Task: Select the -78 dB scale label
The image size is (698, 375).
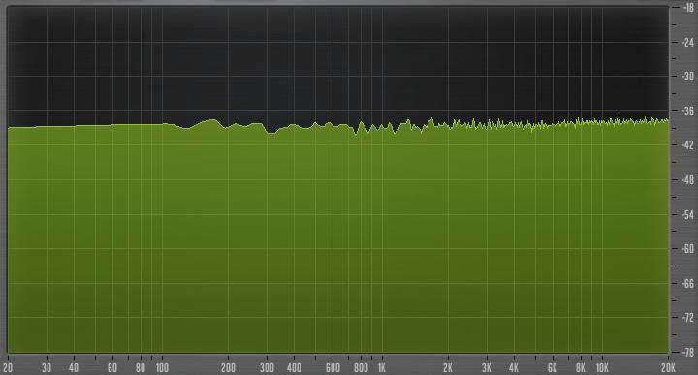Action: pos(687,352)
